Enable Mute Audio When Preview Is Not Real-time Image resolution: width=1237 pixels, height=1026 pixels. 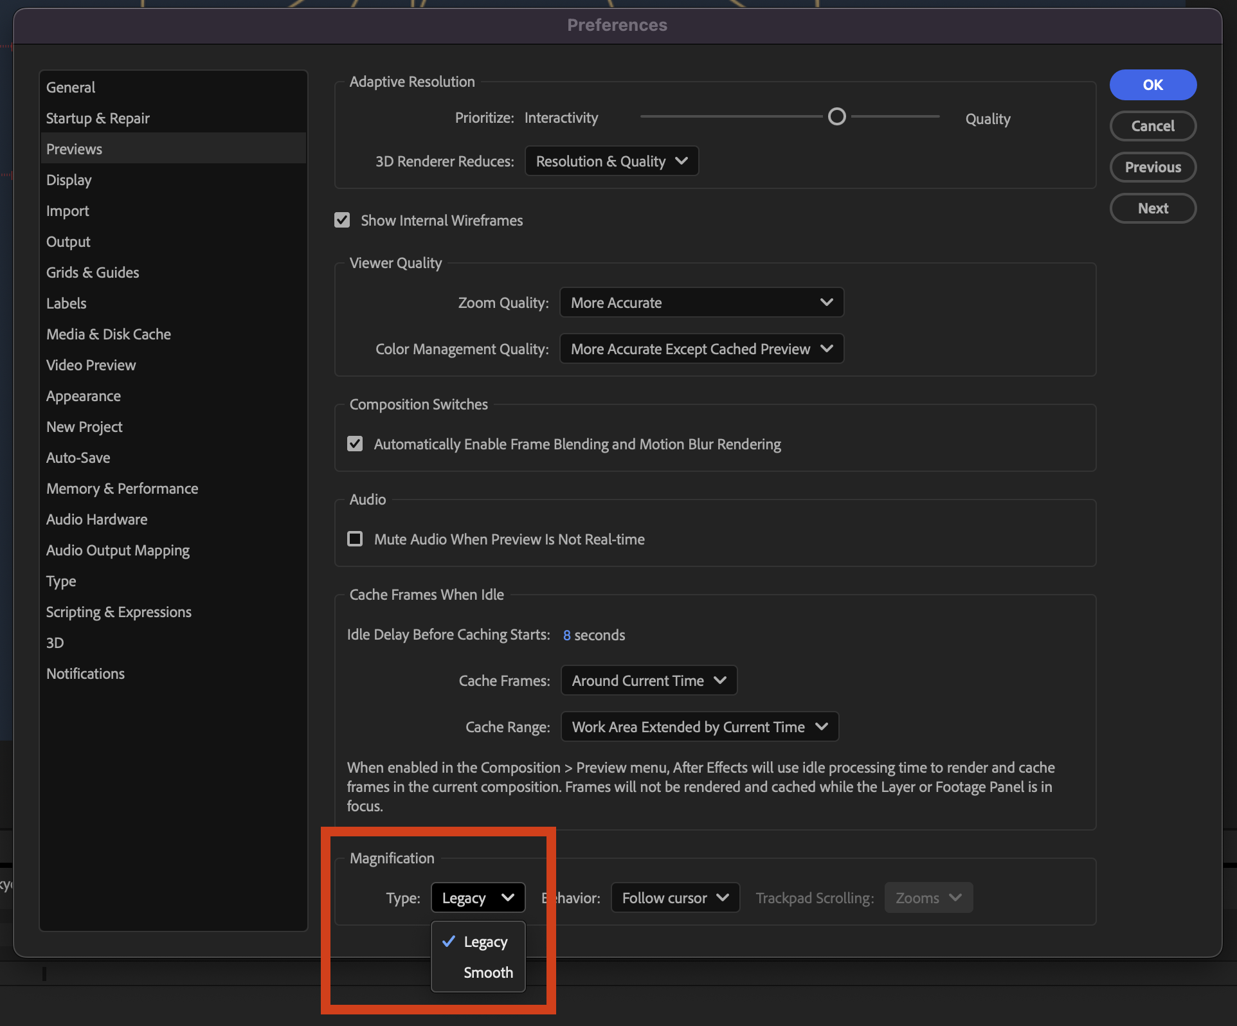(354, 539)
